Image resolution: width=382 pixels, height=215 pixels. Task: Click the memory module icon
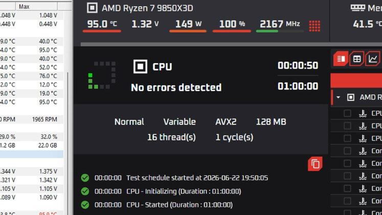pos(358,8)
